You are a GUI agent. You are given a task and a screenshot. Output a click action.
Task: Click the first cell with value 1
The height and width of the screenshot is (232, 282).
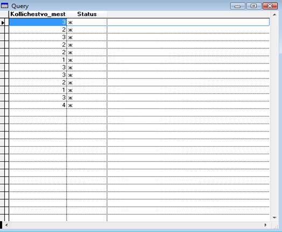click(38, 60)
